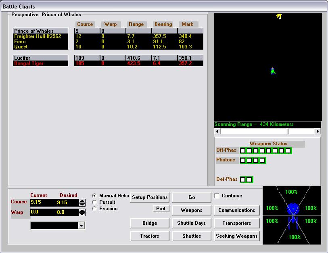Select the first Photons weapon box
Image resolution: width=328 pixels, height=253 pixels.
(242, 161)
